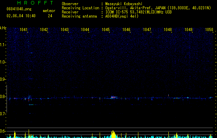Click the date stamp 02.06.04 10:40
Viewport: 217px width, 138px height.
[x=21, y=16]
